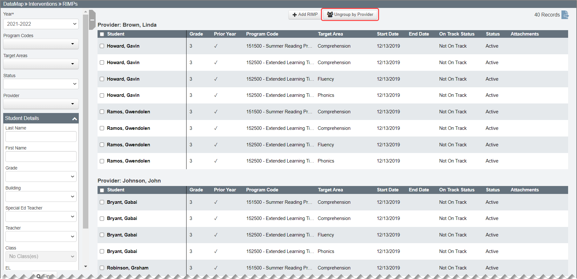Image resolution: width=577 pixels, height=279 pixels.
Task: Click the export records icon beside 40 Records
Action: click(565, 15)
